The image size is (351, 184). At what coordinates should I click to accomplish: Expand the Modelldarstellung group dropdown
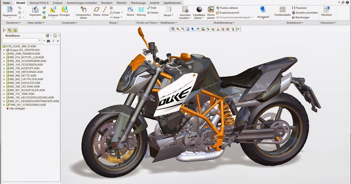click(224, 23)
